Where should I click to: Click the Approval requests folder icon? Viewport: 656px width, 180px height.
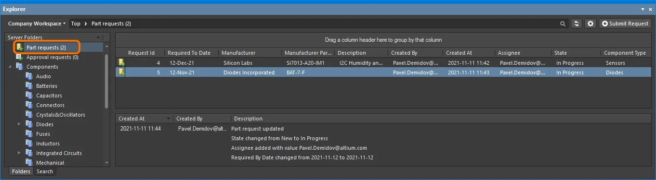pyautogui.click(x=19, y=57)
